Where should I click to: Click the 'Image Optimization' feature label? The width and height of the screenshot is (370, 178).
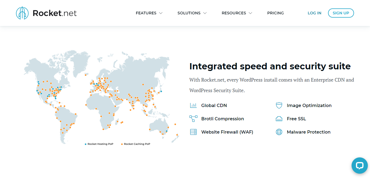[309, 105]
